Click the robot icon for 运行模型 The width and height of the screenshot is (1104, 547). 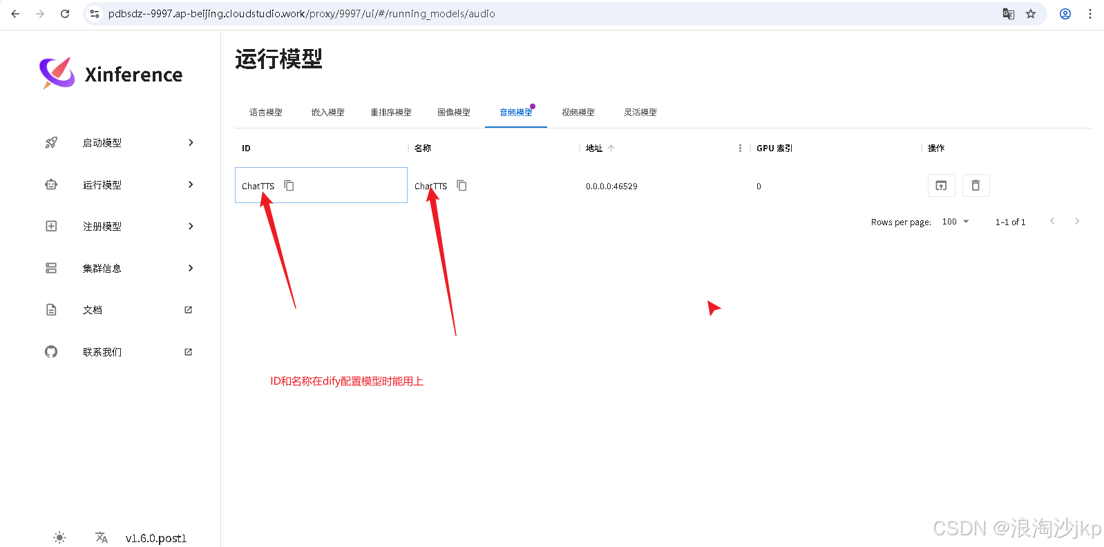[x=51, y=184]
